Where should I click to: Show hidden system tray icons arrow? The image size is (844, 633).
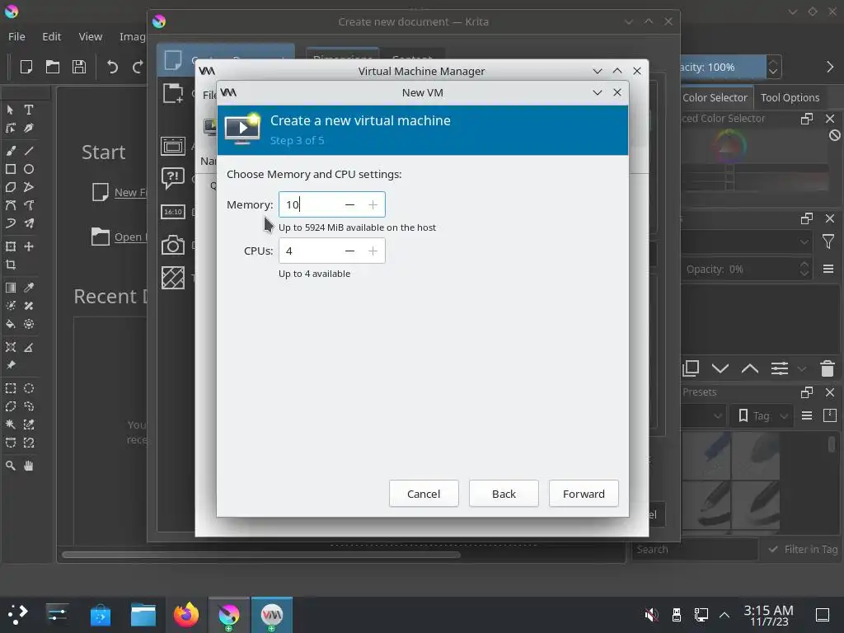(x=724, y=615)
